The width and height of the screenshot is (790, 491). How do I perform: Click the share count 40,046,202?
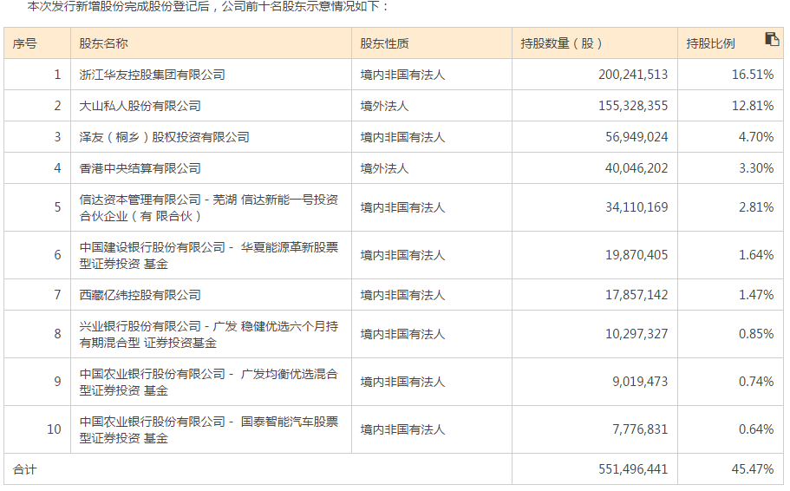coord(637,168)
